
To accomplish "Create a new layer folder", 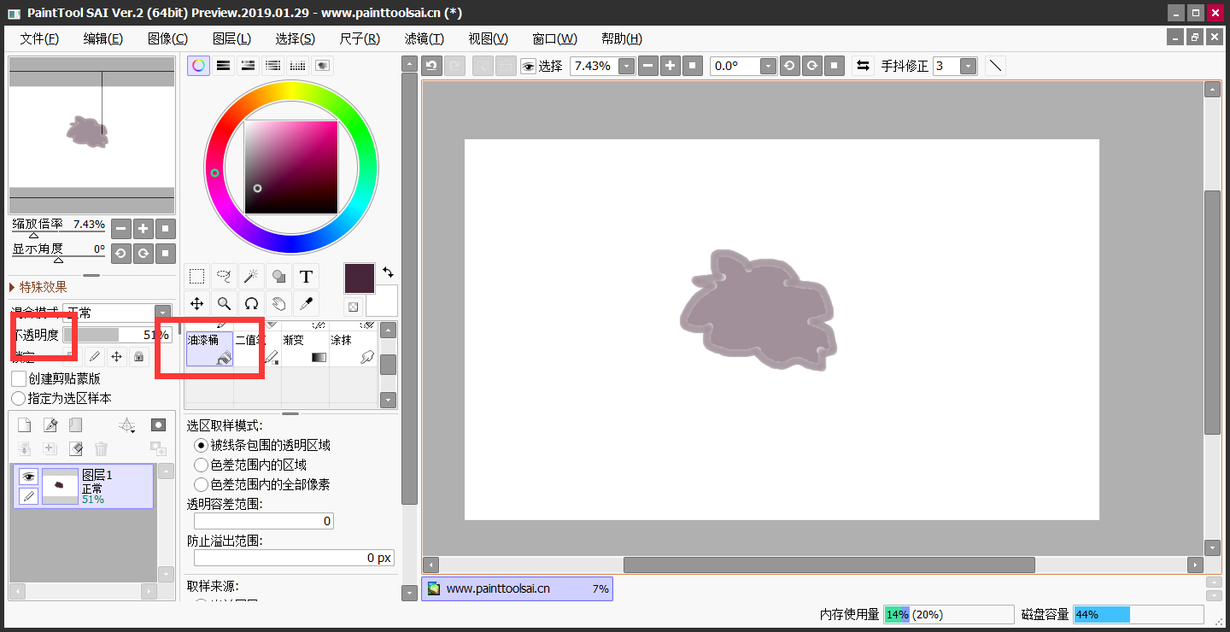I will click(76, 424).
